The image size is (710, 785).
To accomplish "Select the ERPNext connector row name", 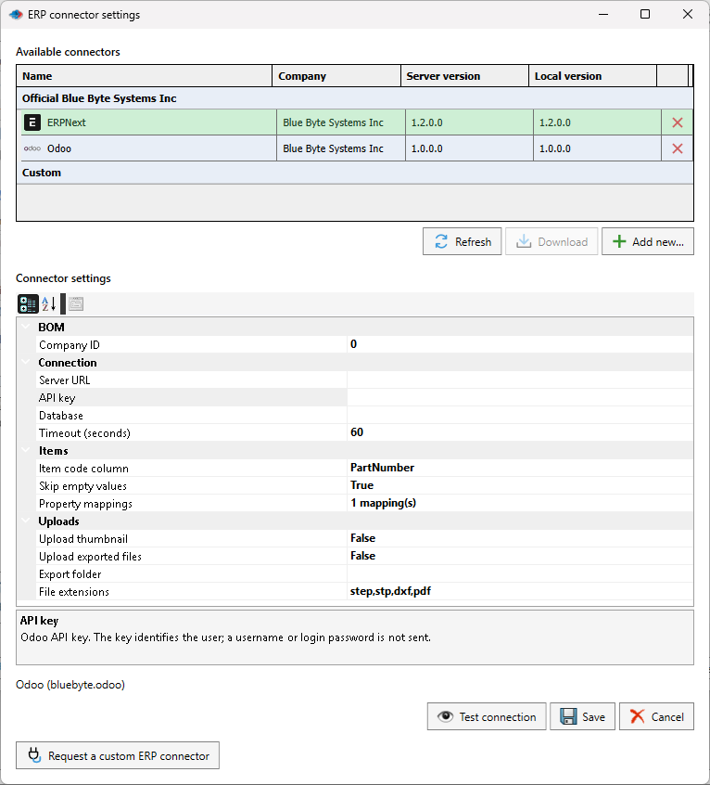I will (x=67, y=122).
